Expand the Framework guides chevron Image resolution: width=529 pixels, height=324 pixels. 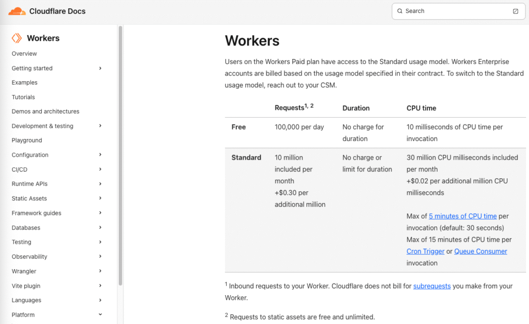(100, 212)
